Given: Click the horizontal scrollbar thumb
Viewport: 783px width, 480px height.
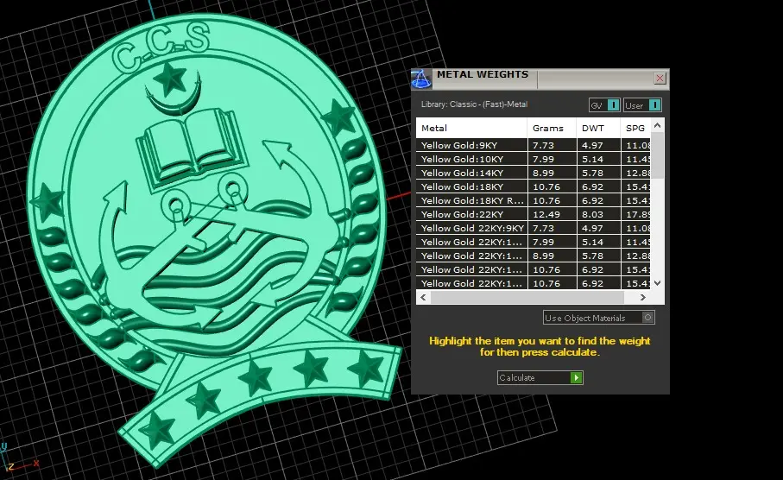Looking at the screenshot, I should click(527, 297).
